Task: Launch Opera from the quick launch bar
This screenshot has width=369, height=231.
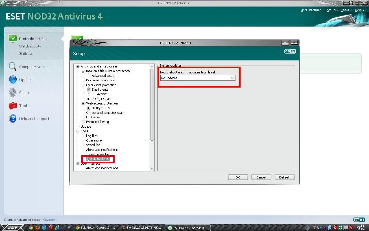Action: tap(50, 228)
